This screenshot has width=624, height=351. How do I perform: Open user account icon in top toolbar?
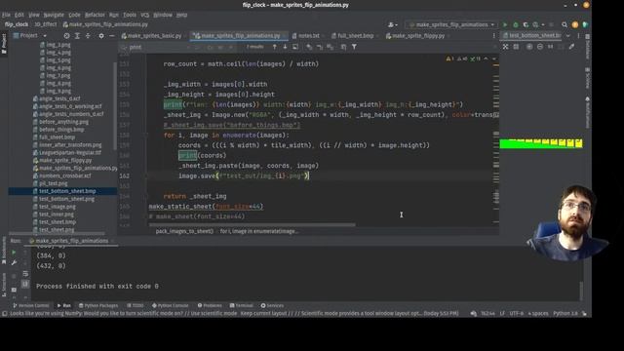[391, 24]
